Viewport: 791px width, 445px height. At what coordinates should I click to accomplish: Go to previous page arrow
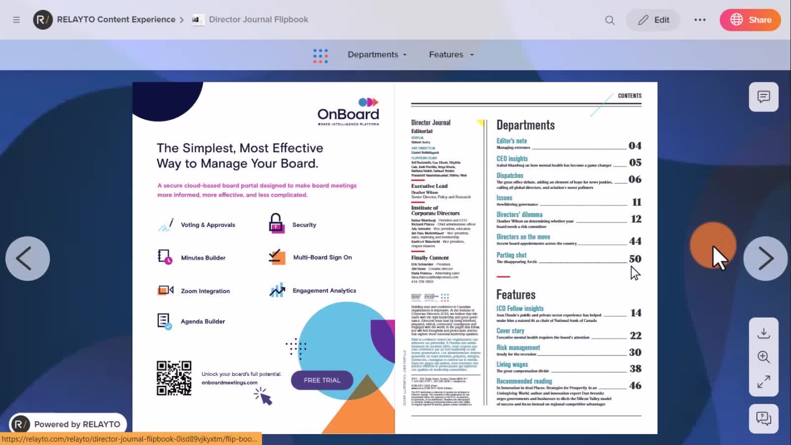27,259
